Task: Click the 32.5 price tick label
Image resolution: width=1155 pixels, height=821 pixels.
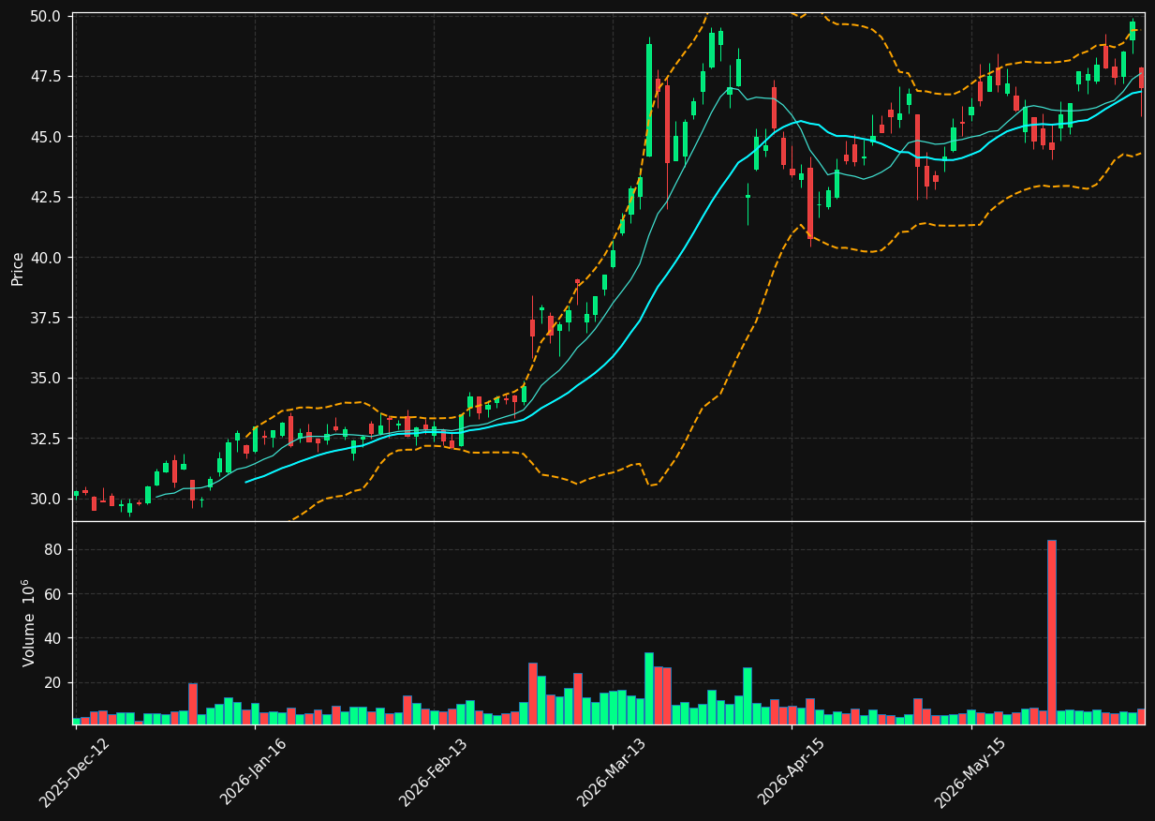Action: coord(46,439)
